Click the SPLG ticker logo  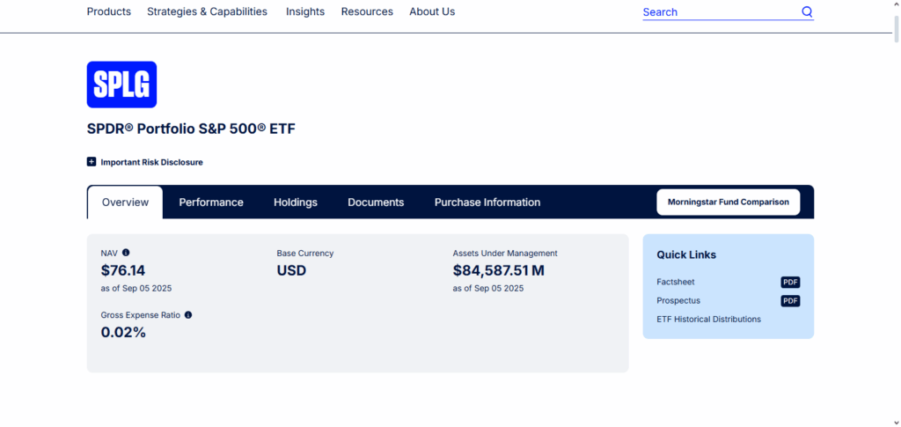pyautogui.click(x=121, y=85)
